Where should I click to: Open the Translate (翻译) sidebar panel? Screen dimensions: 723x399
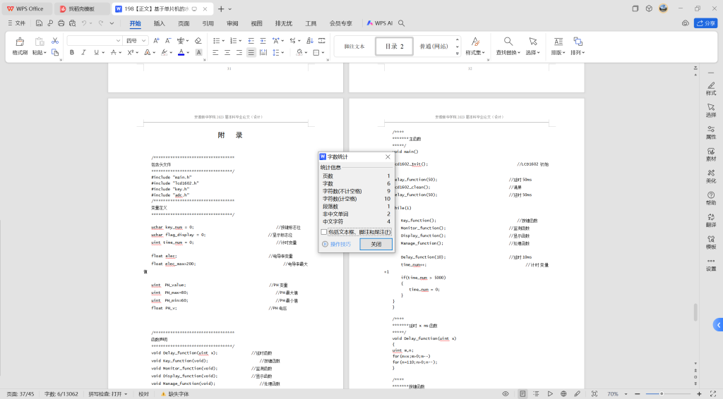710,218
